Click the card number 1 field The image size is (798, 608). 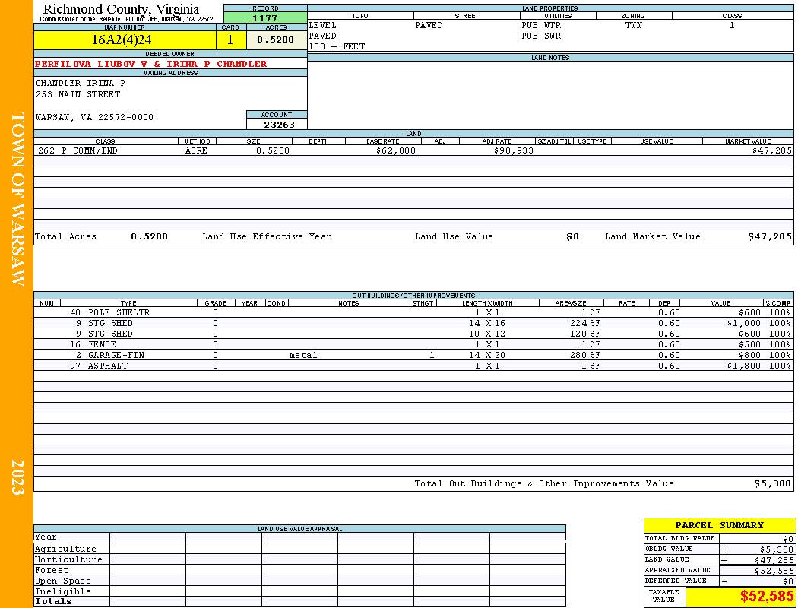[230, 40]
